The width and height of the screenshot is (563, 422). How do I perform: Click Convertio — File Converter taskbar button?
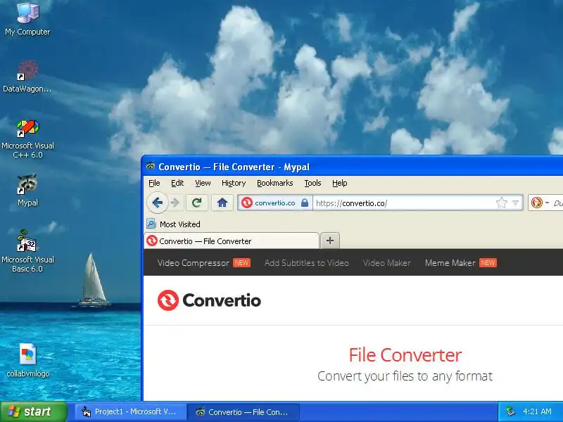243,412
